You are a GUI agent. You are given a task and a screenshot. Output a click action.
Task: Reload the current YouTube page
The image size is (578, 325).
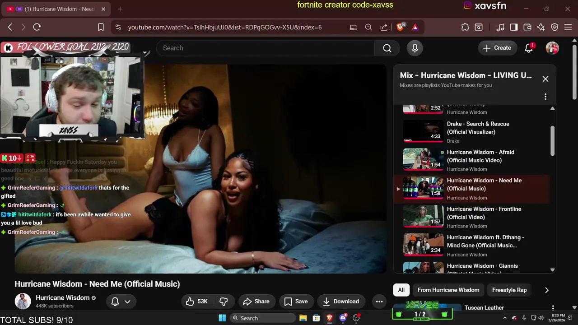37,27
